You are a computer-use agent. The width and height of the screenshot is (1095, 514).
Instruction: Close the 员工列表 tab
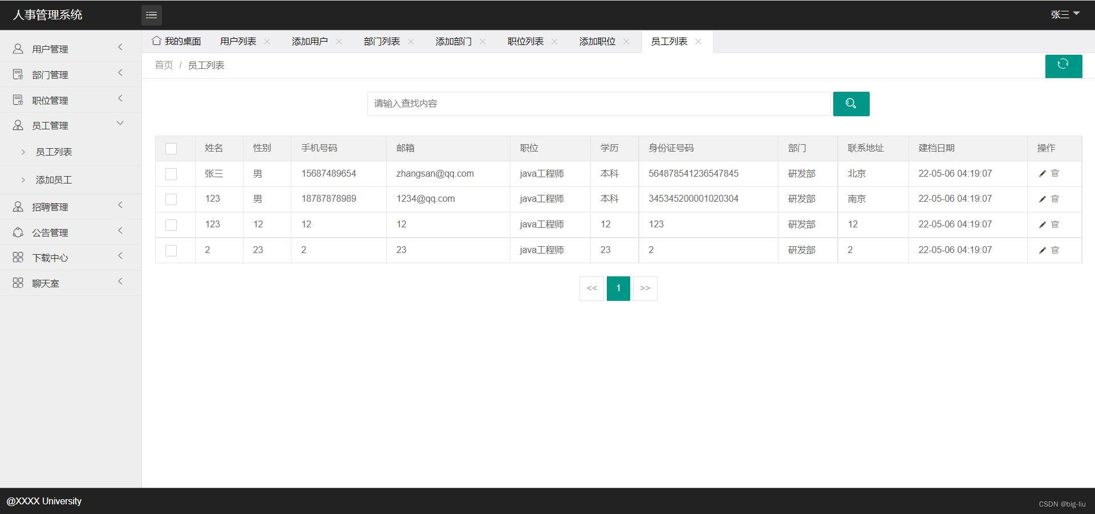coord(698,42)
